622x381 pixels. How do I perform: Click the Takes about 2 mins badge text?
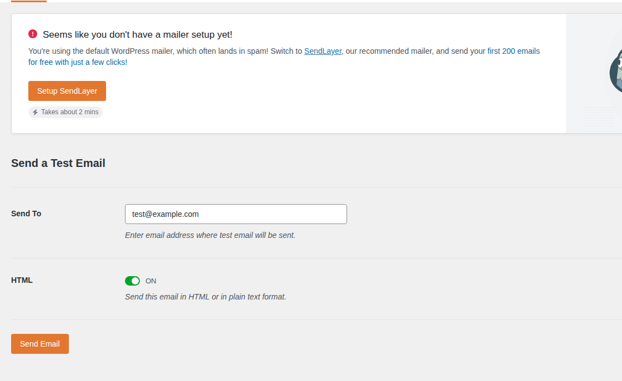pyautogui.click(x=70, y=112)
